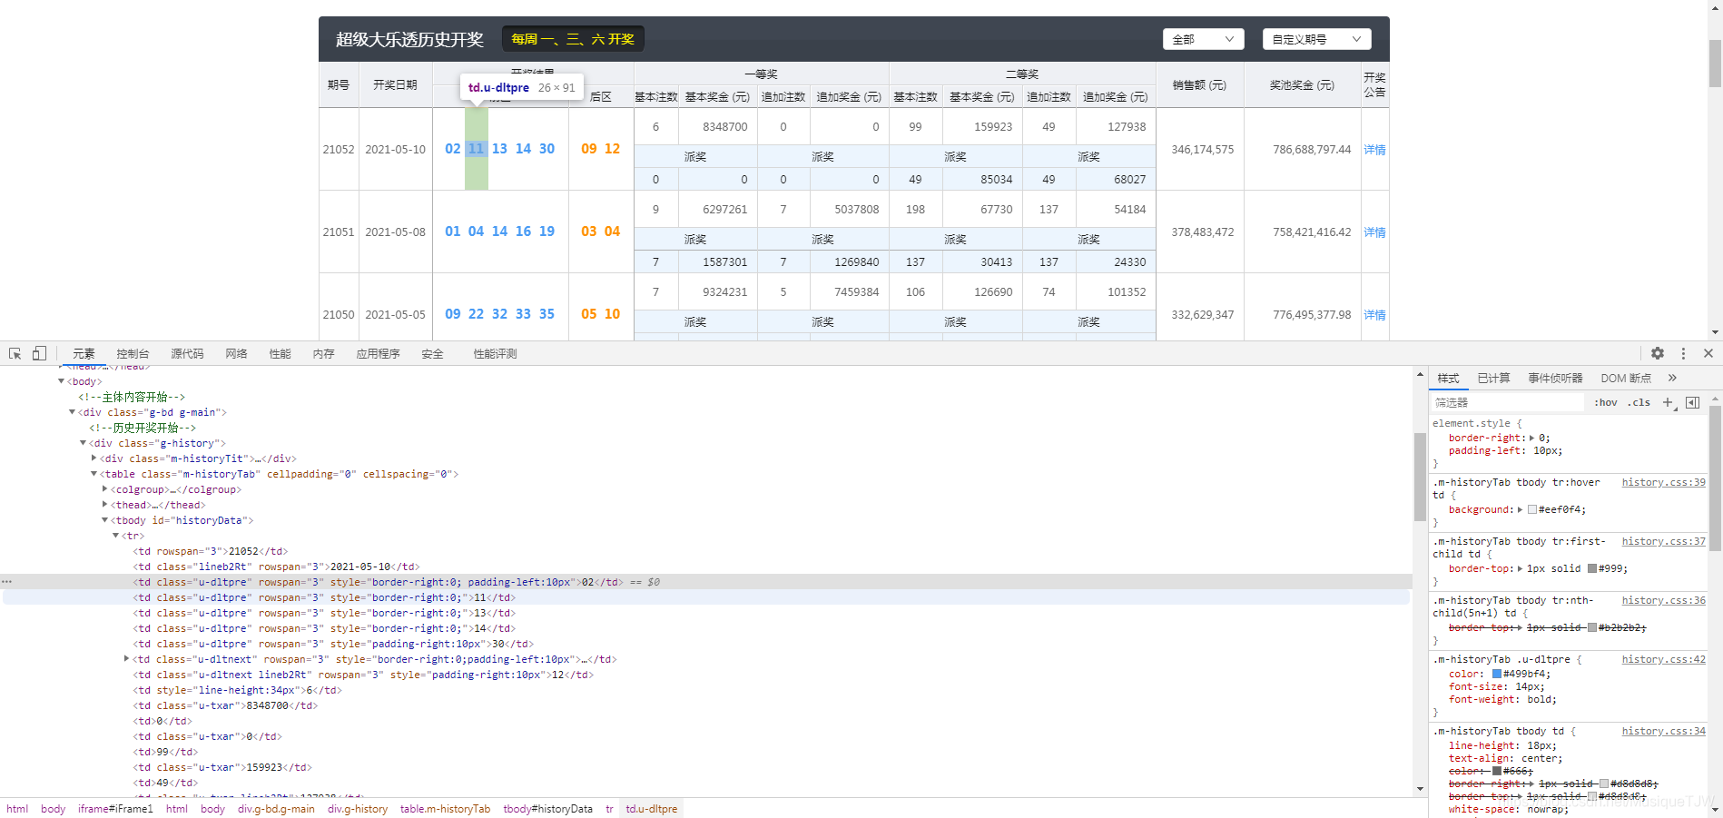
Task: Click the #eef0f4 background color swatch
Action: [1532, 509]
